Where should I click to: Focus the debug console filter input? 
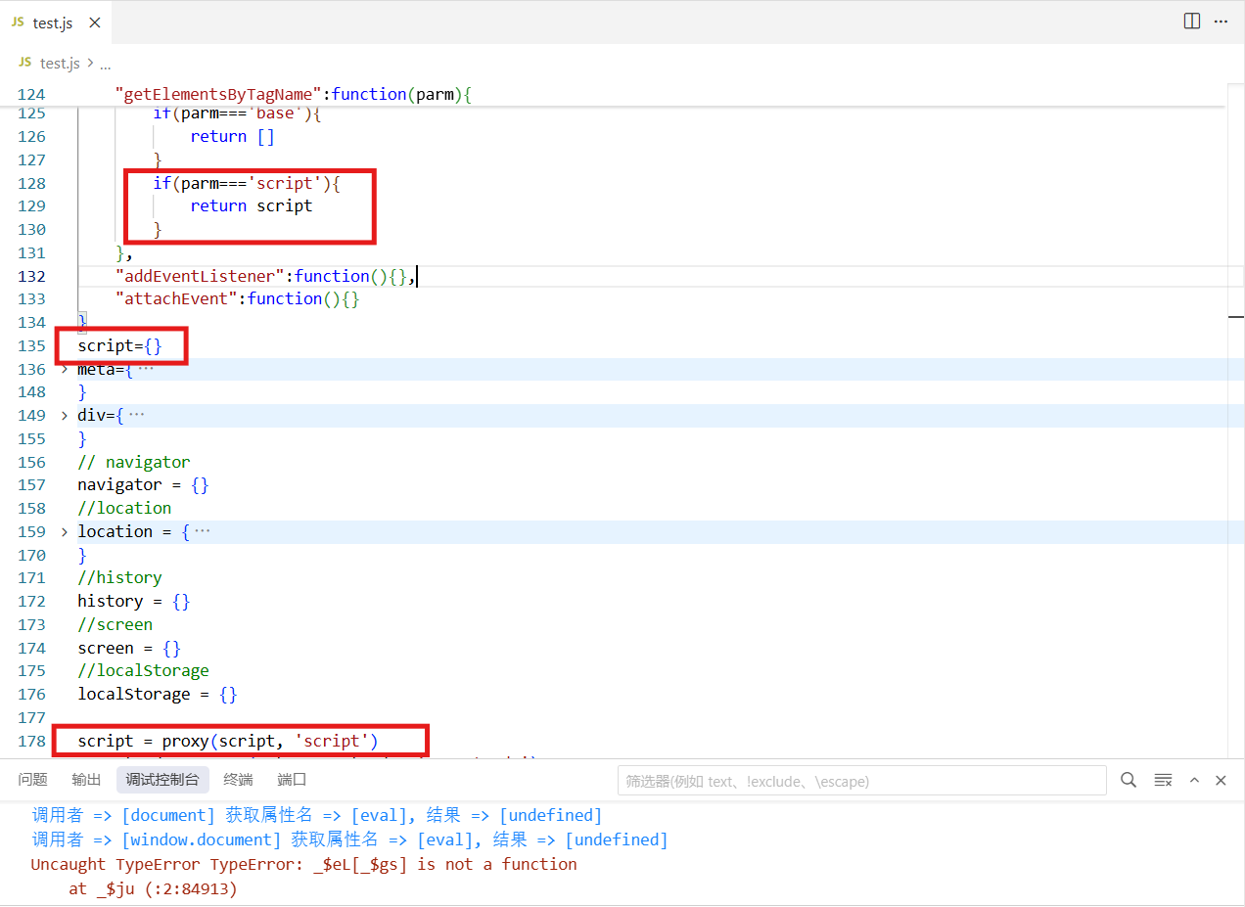(861, 781)
